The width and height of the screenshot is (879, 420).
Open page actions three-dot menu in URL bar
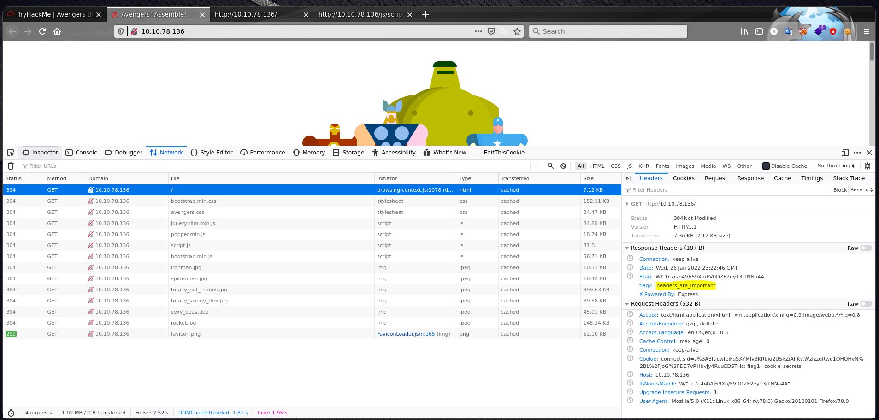pyautogui.click(x=478, y=31)
